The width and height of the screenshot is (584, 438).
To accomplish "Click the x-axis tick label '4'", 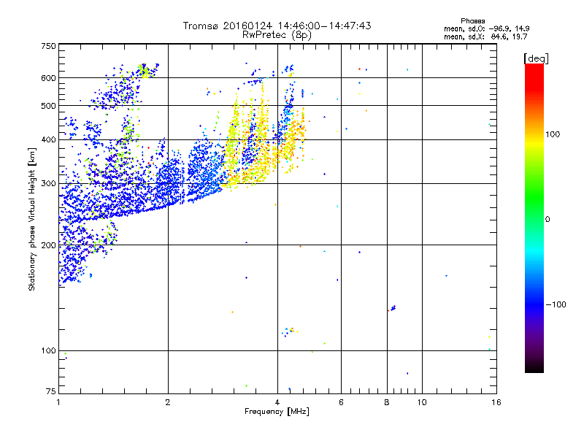I will point(277,402).
